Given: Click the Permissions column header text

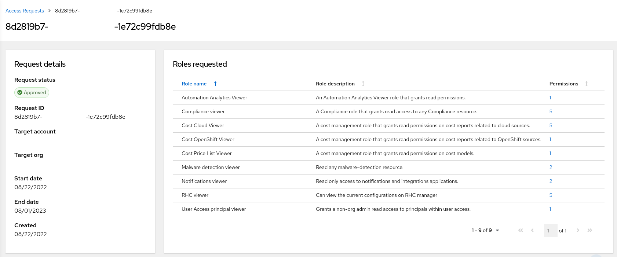Looking at the screenshot, I should pos(563,84).
